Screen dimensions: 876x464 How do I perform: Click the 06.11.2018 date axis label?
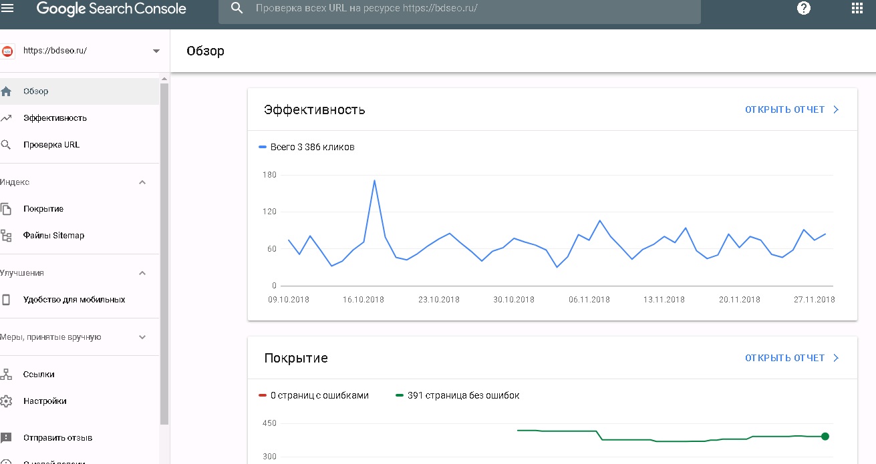[x=589, y=300]
